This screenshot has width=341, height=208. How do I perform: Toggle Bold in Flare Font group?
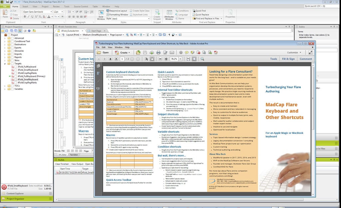coord(25,17)
